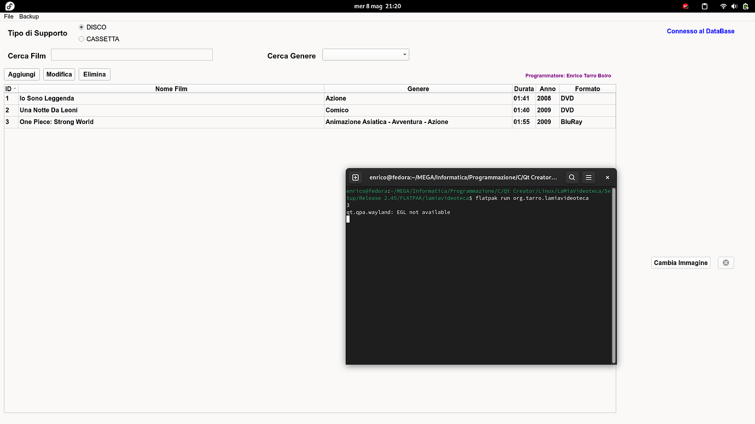
Task: Open the File menu
Action: coord(8,16)
